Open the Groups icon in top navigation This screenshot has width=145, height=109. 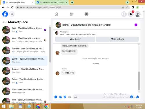coord(86,14)
